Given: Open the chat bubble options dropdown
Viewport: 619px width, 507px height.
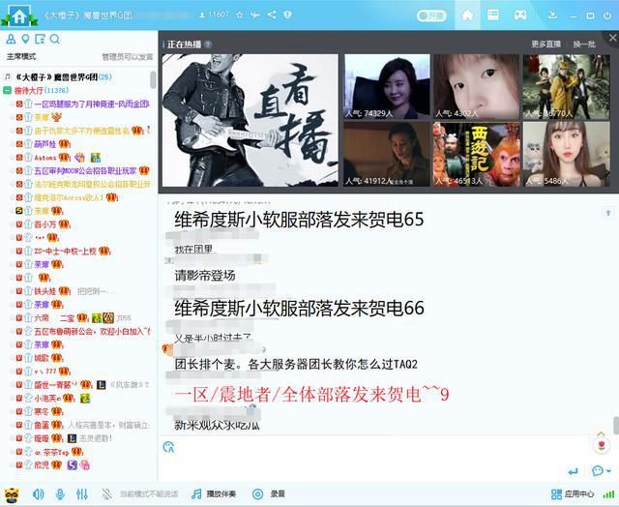Looking at the screenshot, I should pos(602,470).
